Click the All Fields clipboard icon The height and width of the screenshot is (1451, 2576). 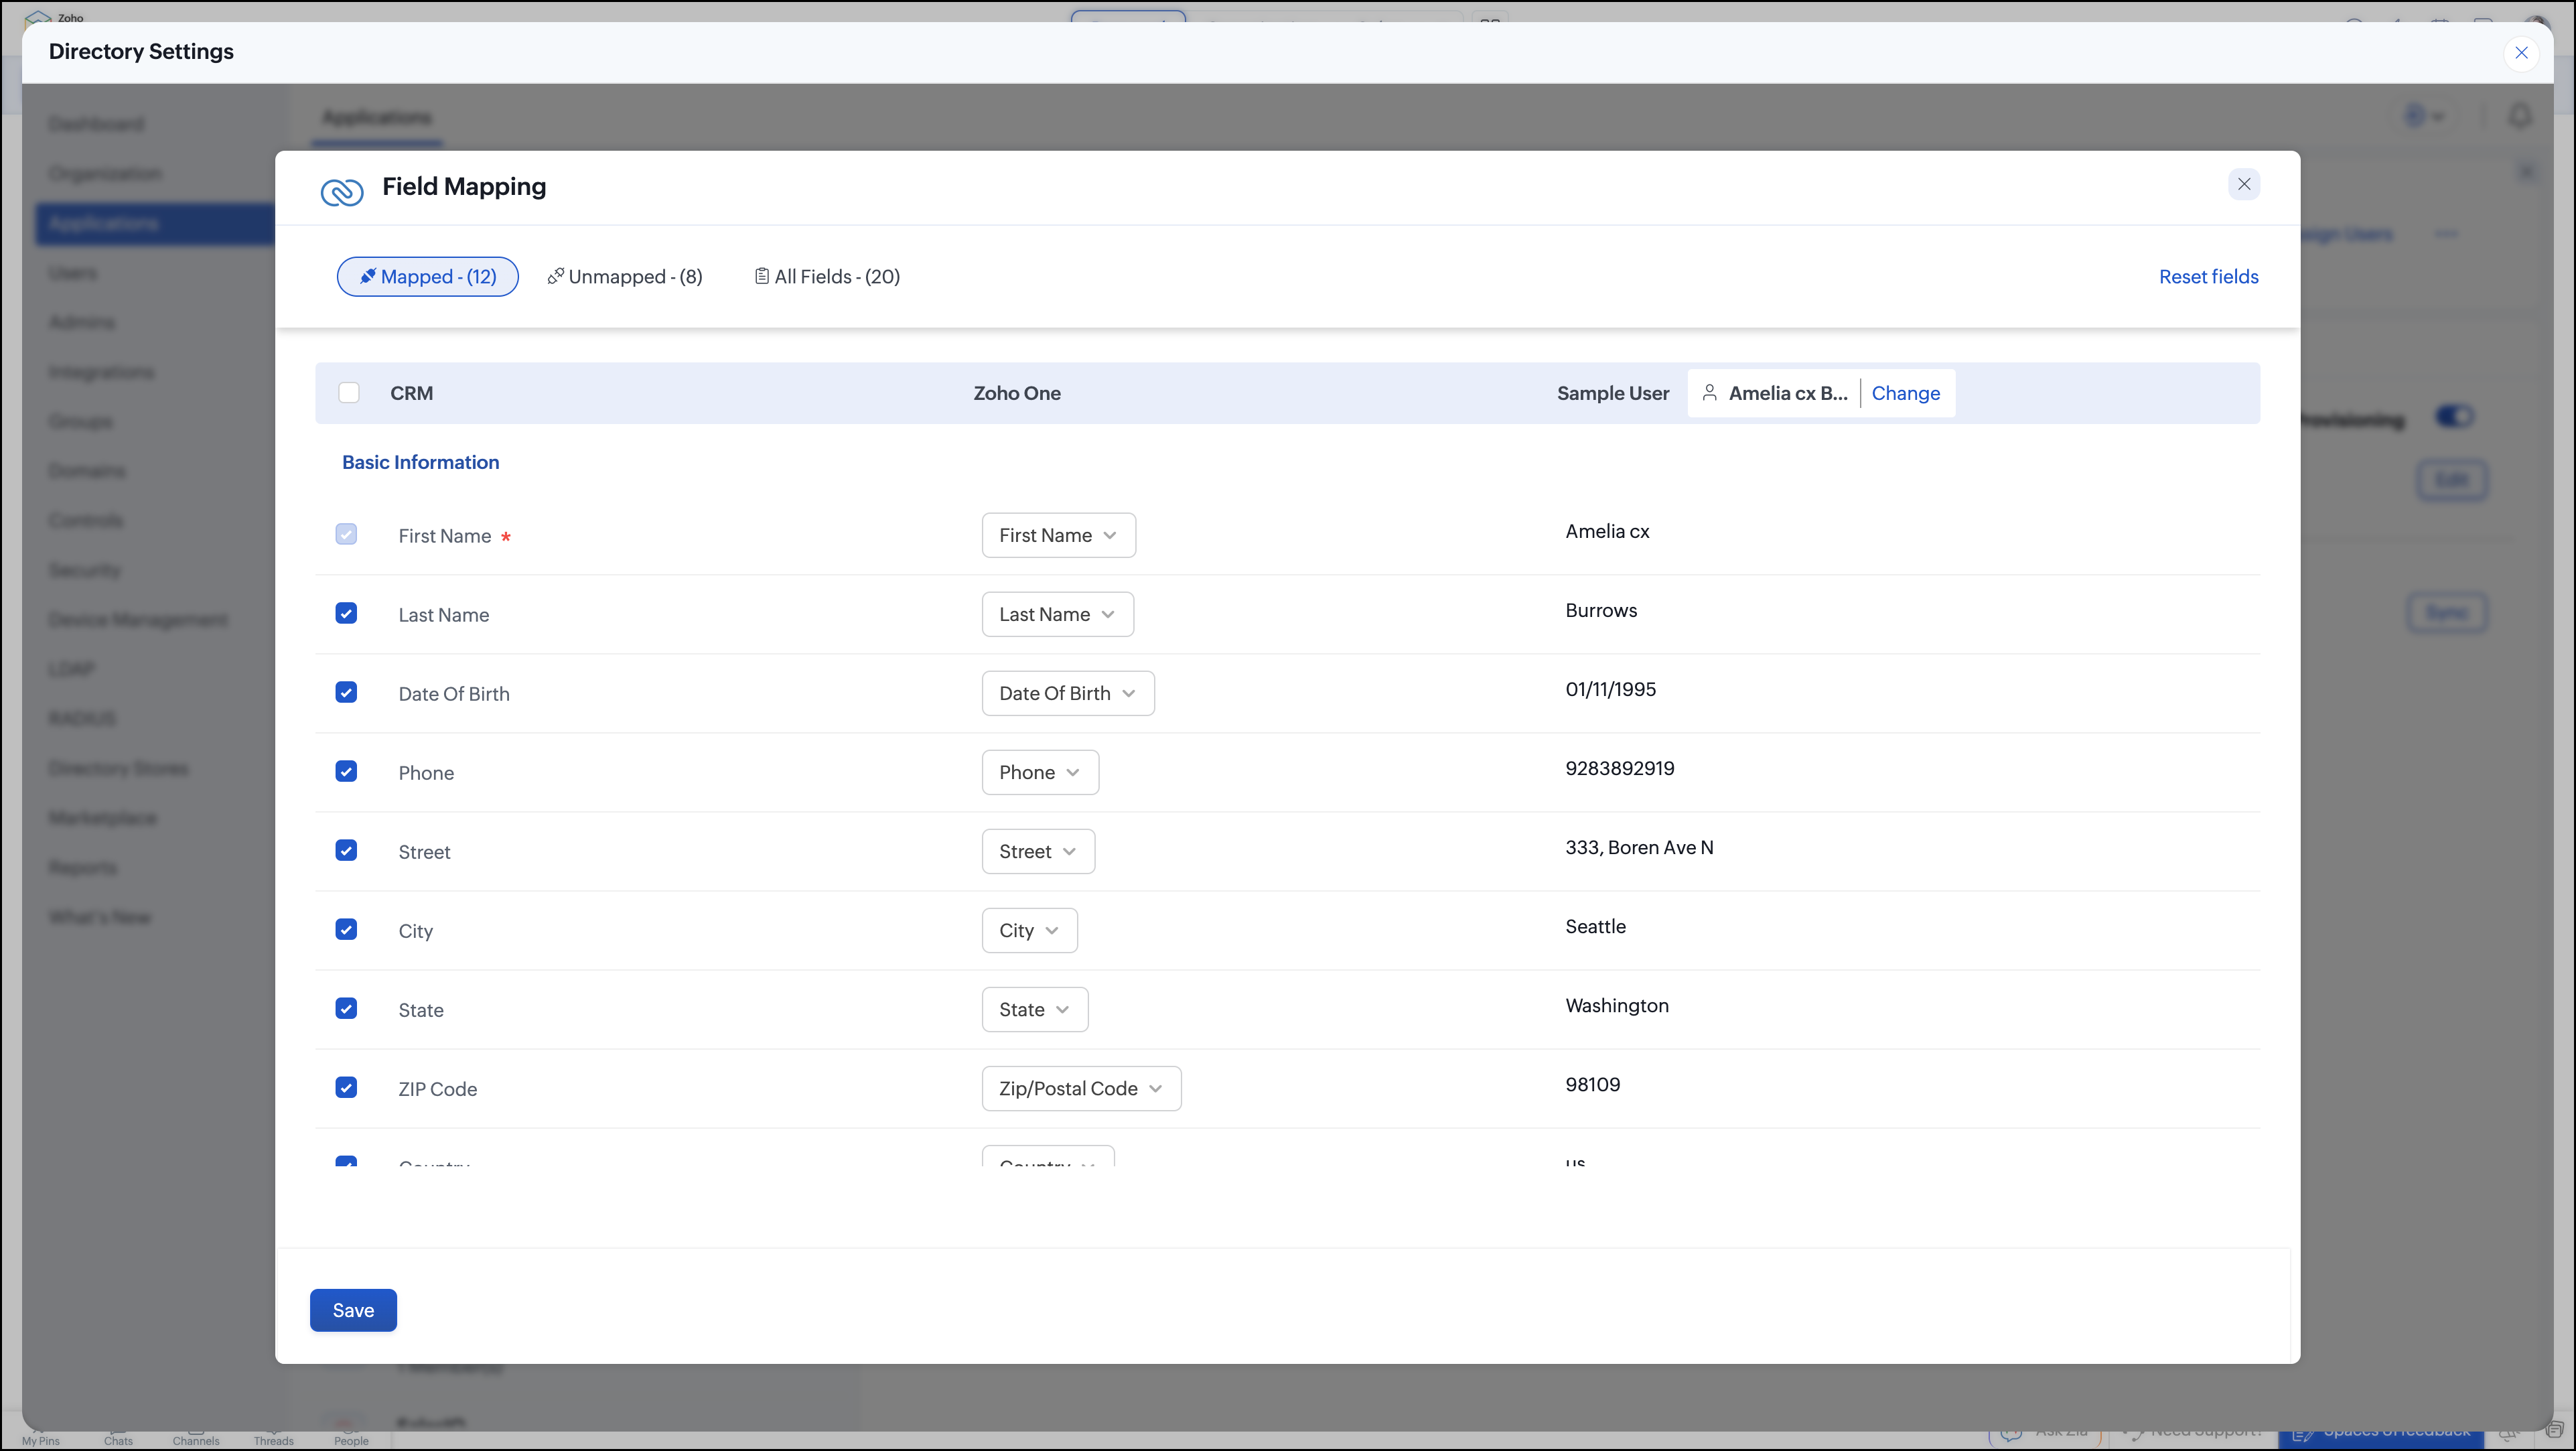761,277
